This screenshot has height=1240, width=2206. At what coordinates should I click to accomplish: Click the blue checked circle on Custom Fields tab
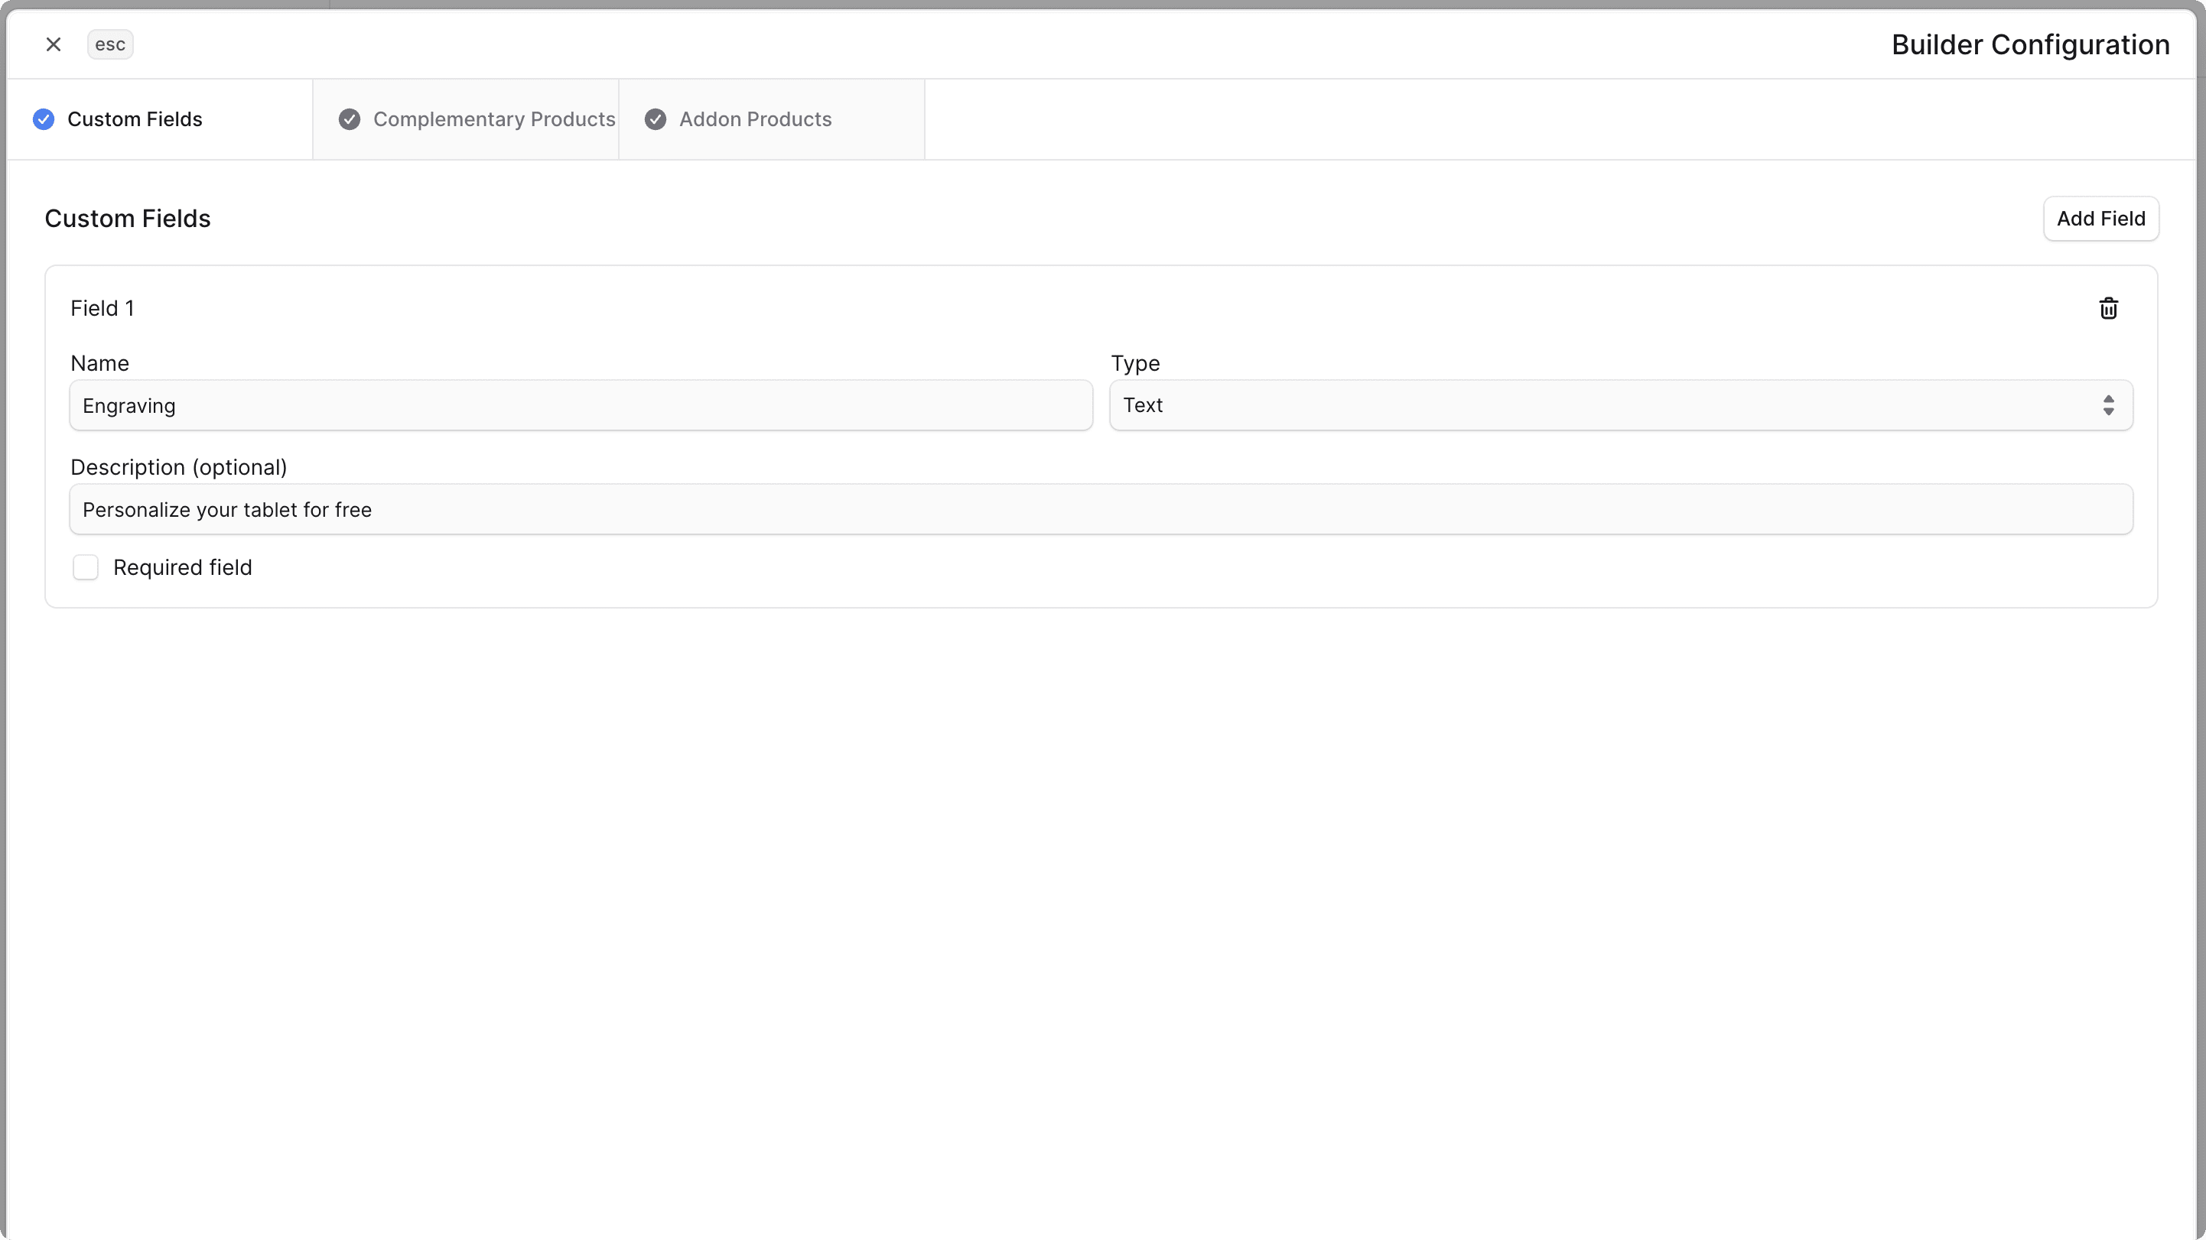click(44, 119)
